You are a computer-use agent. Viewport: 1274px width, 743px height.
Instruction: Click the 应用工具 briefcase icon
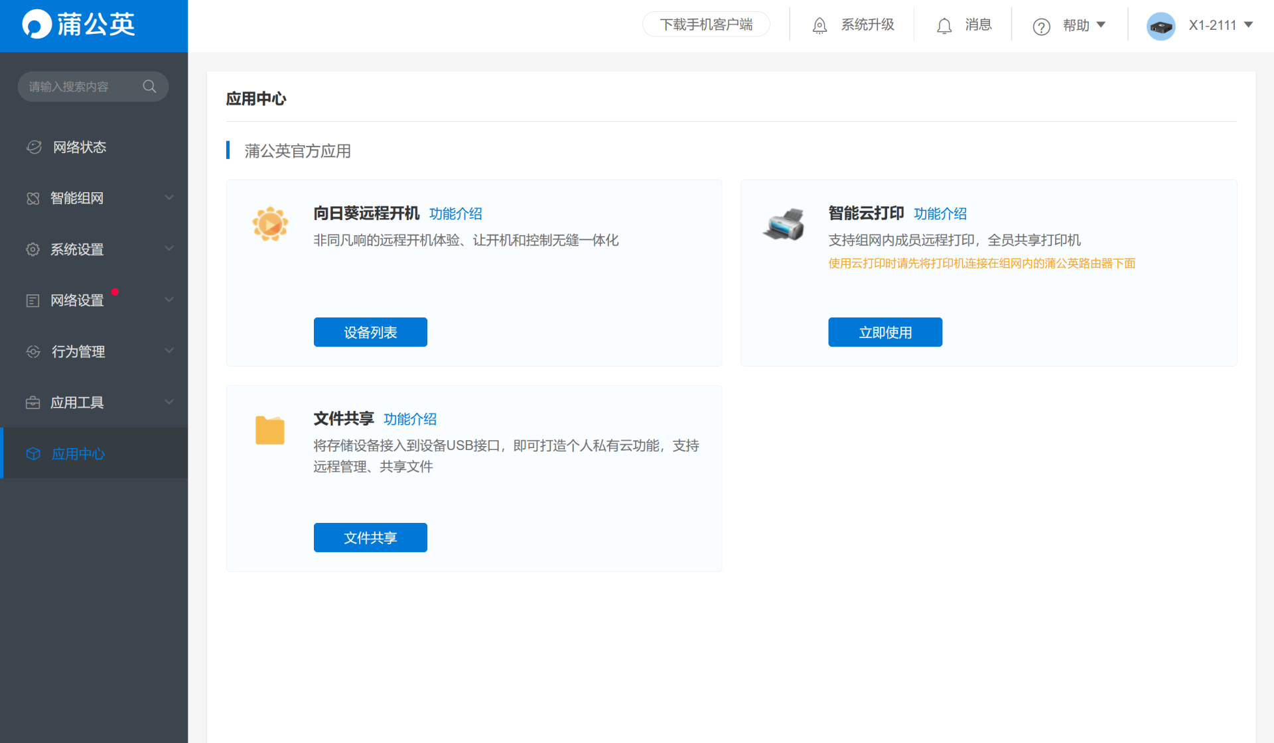(33, 402)
